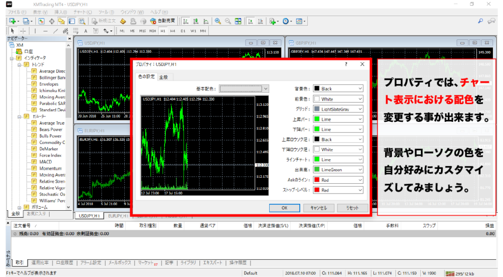503x277 pixels.
Task: Click the dialog help question mark
Action: coord(346,64)
